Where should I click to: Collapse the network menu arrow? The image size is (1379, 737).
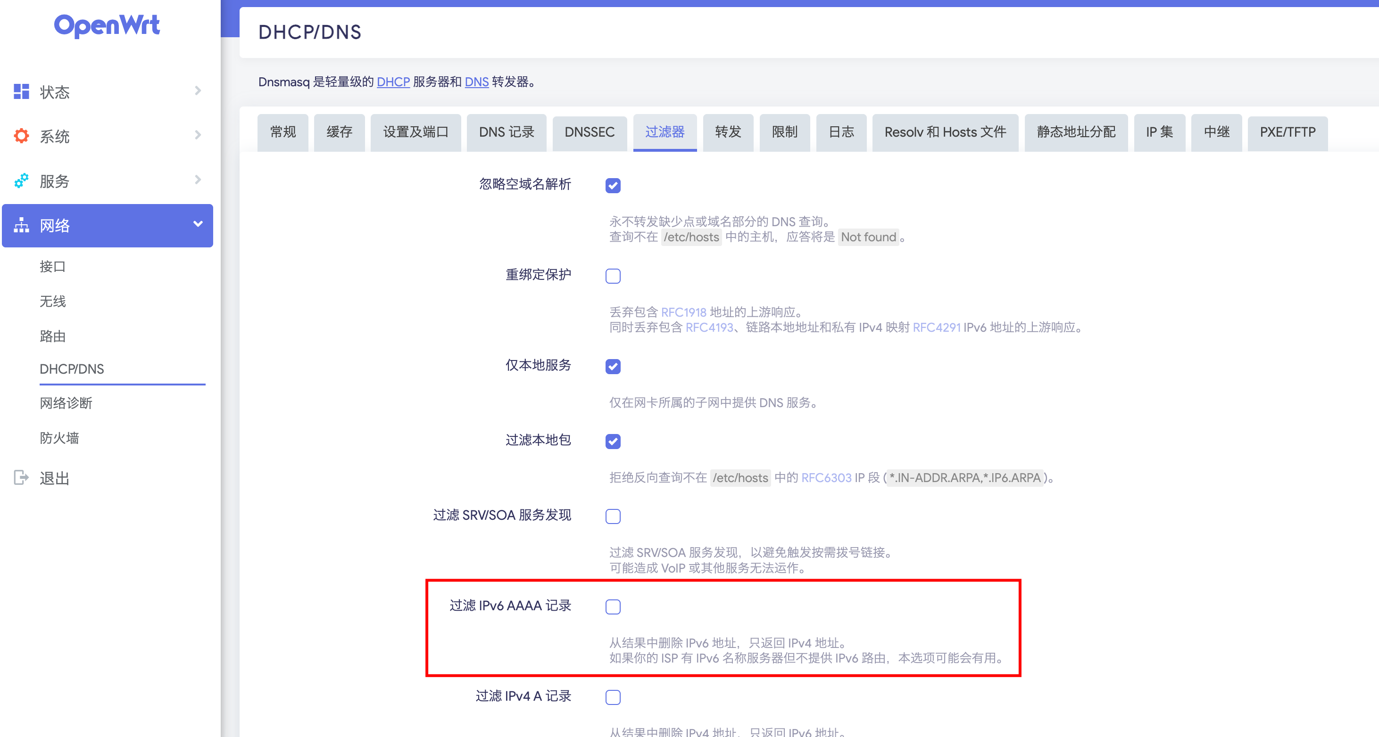coord(198,224)
